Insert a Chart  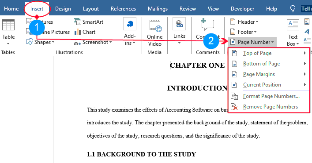tap(85, 32)
